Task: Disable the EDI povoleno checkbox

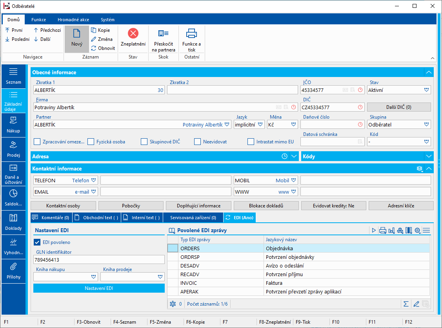Action: coord(38,242)
